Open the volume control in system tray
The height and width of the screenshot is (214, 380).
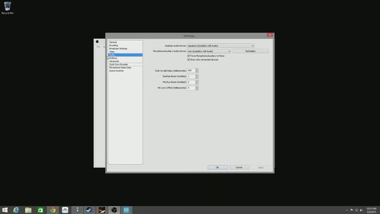361,210
